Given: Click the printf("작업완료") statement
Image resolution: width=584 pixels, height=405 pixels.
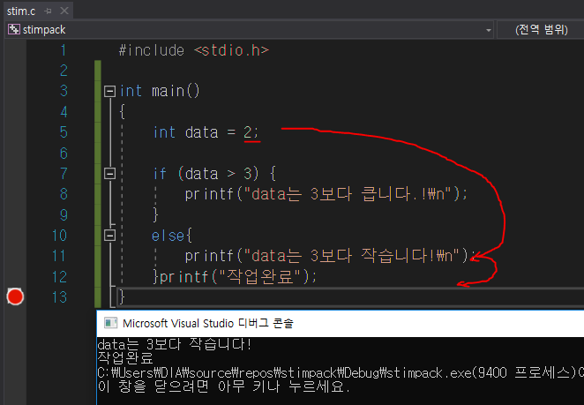Looking at the screenshot, I should 238,277.
